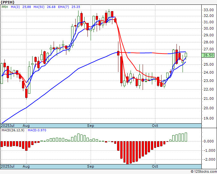
Task: Click the 0.000 MACD axis label
Action: click(x=209, y=141)
